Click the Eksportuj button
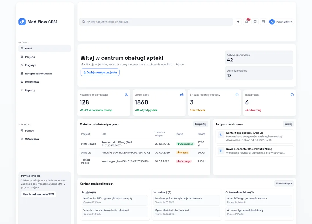312x224 pixels. [x=201, y=124]
